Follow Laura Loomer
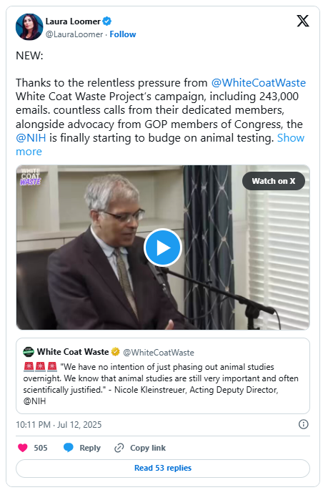 (x=123, y=34)
